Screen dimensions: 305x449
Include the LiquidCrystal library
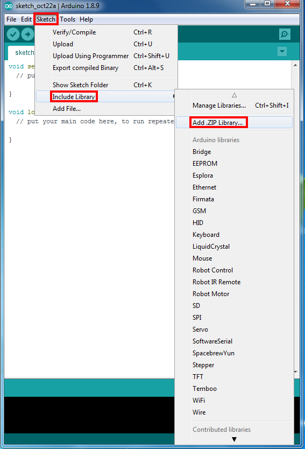[234, 247]
